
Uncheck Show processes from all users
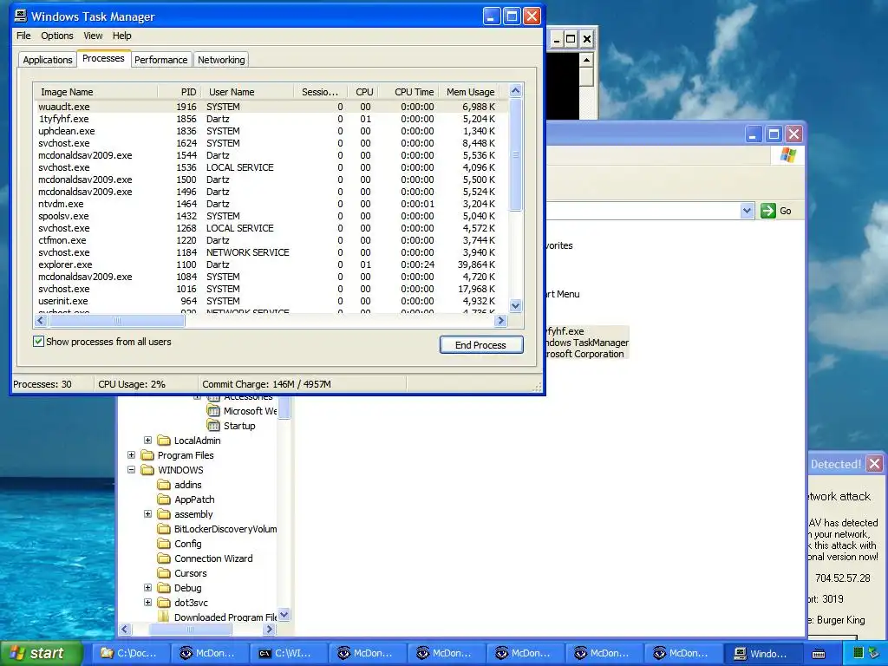[38, 341]
